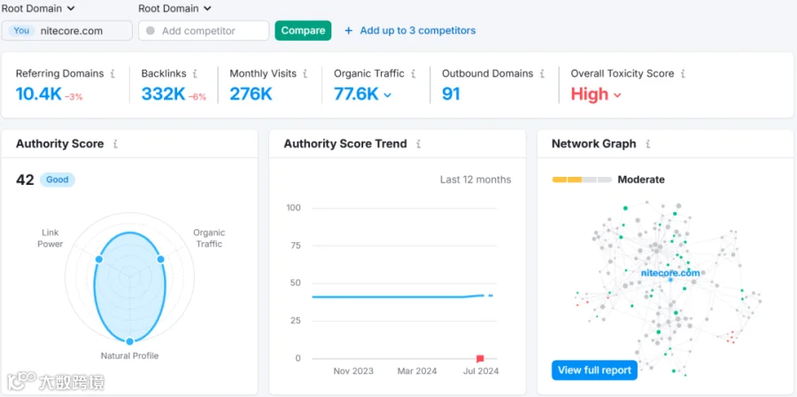Open info icon next to Authority Score
797x397 pixels.
[115, 143]
